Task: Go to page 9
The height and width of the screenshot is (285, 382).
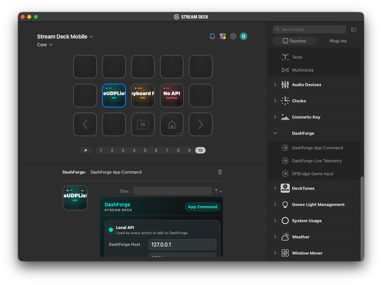Action: point(189,150)
